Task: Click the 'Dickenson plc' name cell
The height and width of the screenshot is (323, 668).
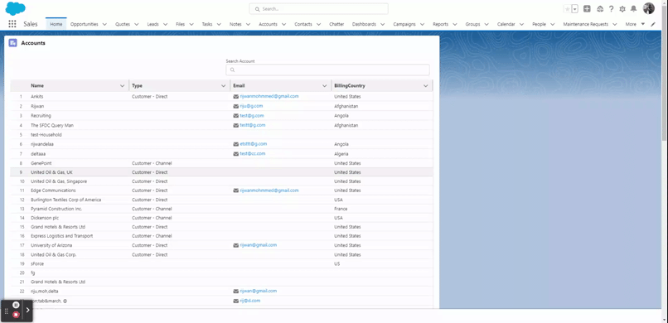Action: point(44,218)
